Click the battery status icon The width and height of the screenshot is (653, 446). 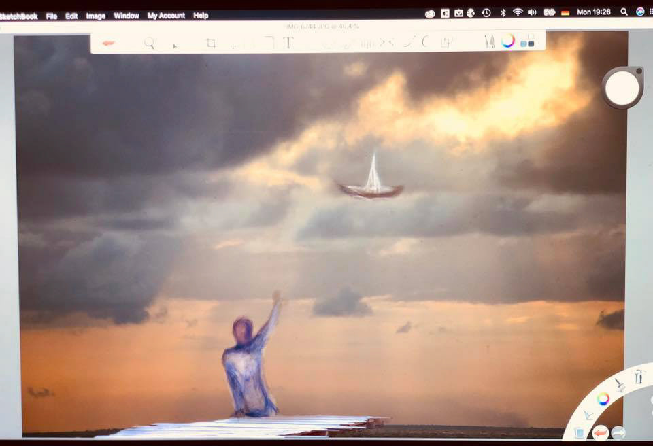[550, 12]
